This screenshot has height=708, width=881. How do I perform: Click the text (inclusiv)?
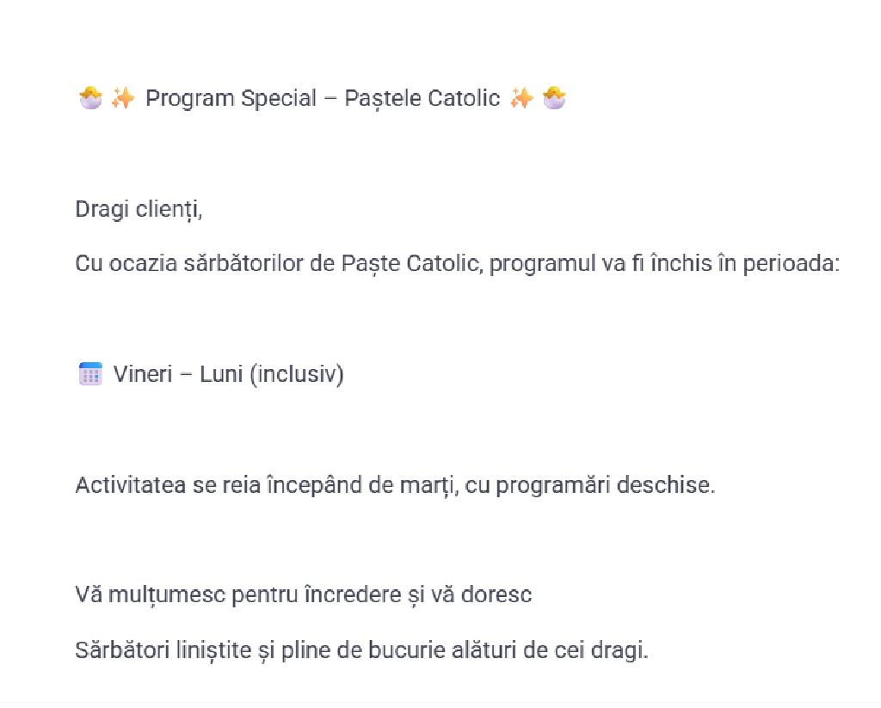point(297,375)
